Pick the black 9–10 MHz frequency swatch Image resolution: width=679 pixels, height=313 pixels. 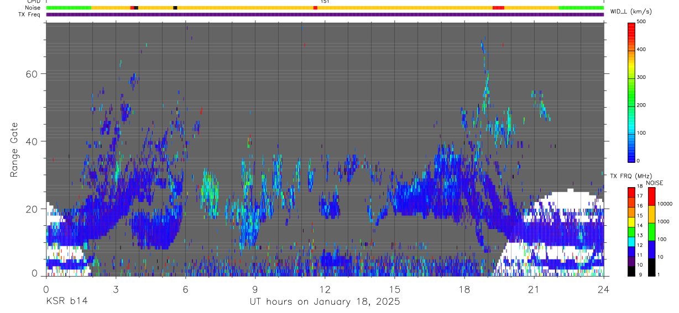tap(631, 271)
